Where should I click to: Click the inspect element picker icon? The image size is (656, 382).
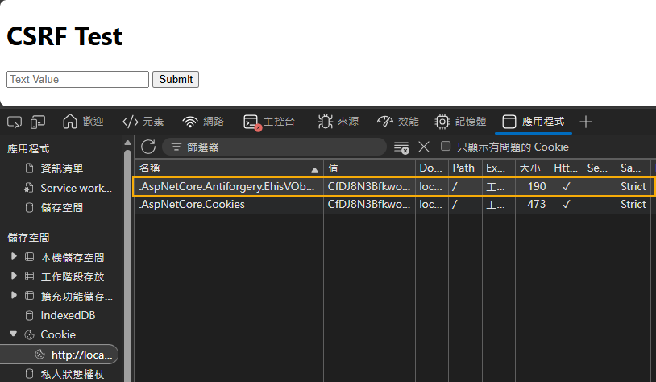[x=14, y=122]
